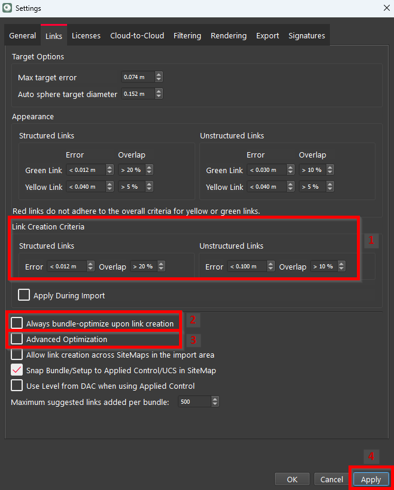
Task: Open the Signatures tab
Action: [x=307, y=36]
